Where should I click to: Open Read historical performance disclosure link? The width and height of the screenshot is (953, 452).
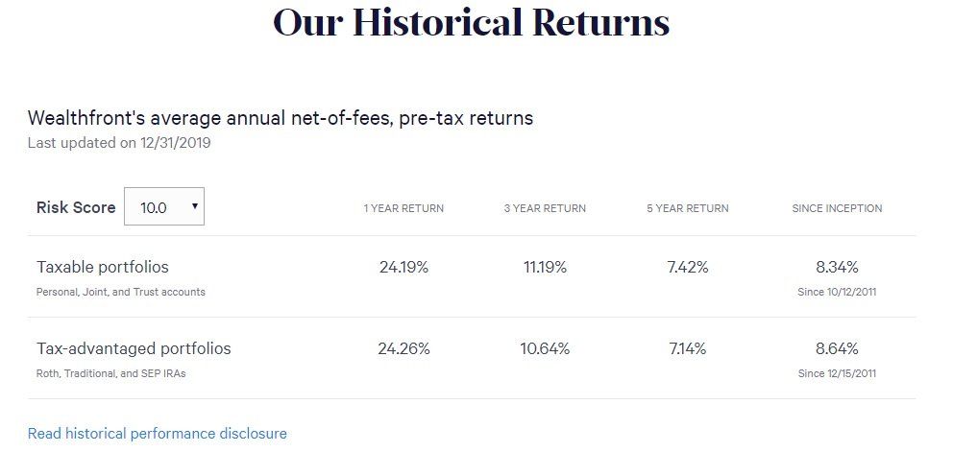click(x=158, y=434)
